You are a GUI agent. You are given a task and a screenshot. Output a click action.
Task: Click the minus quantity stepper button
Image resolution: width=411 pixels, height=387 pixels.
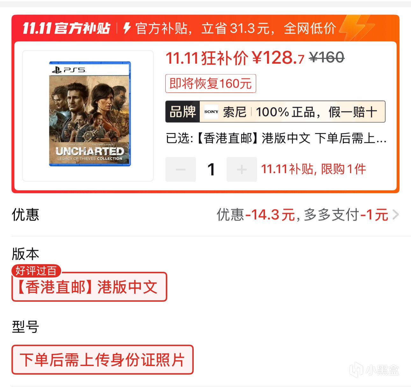point(180,169)
